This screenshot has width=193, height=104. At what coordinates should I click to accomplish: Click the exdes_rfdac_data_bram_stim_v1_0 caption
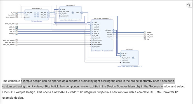tap(70, 20)
